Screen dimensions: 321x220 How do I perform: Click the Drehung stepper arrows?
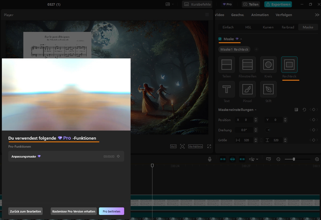point(256,130)
